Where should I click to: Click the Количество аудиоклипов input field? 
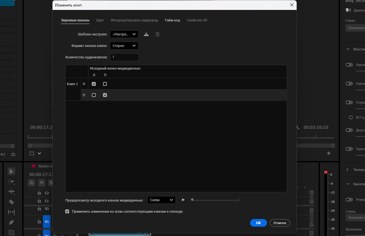tap(124, 57)
